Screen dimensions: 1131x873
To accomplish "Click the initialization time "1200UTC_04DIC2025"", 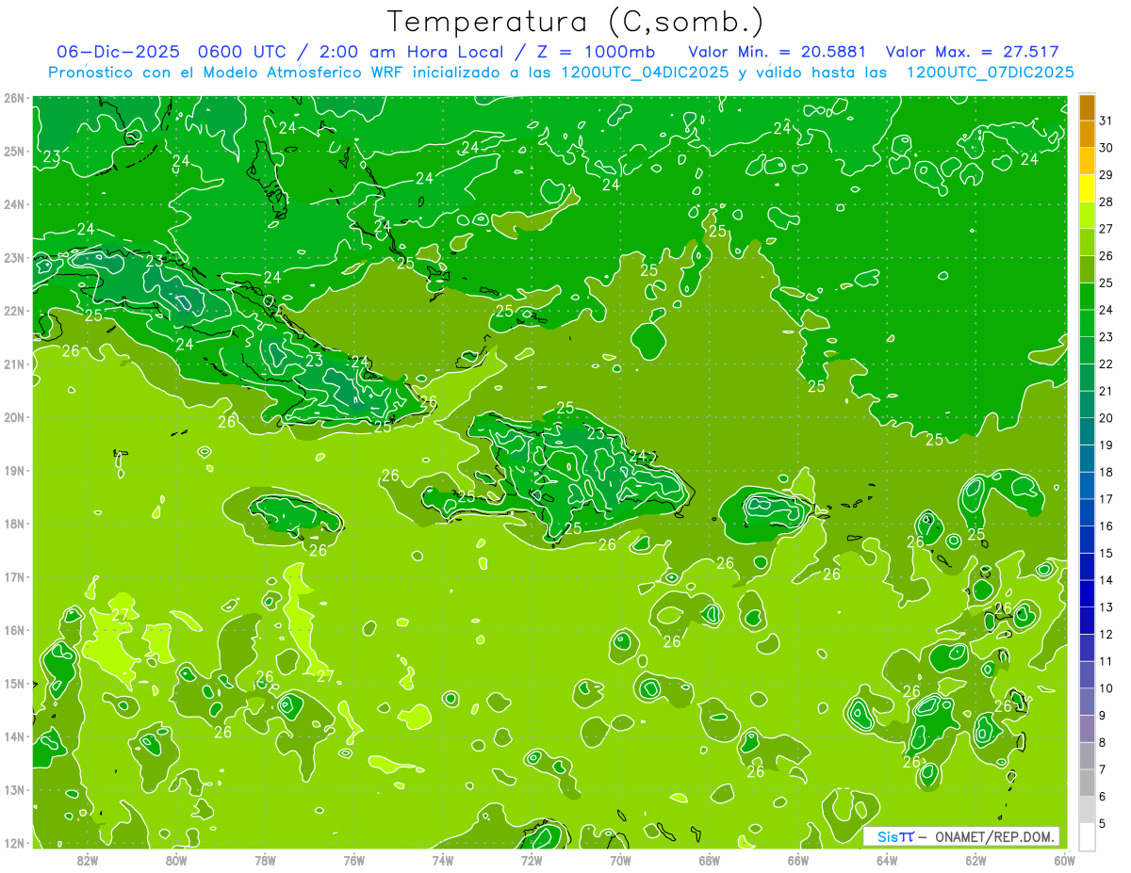I will pos(645,73).
